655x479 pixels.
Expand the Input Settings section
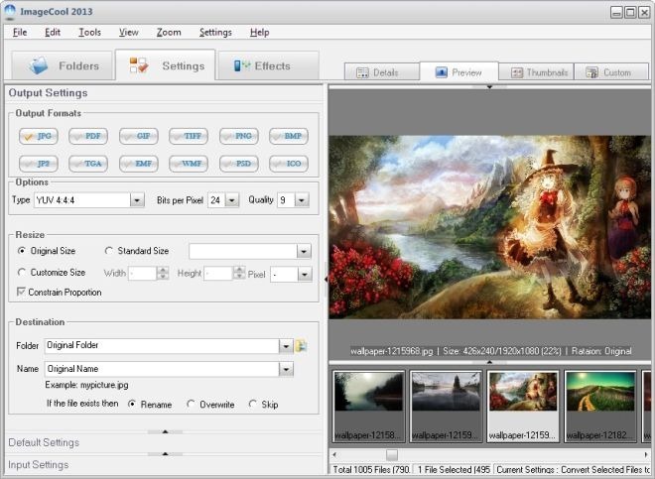165,465
